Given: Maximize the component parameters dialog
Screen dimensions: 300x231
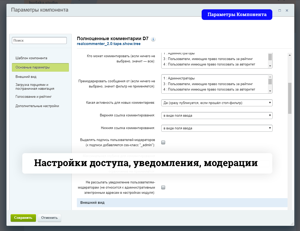Looking at the screenshot, I should [280, 11].
